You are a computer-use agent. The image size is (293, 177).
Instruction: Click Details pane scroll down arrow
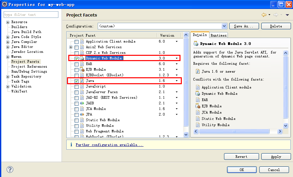(285, 125)
